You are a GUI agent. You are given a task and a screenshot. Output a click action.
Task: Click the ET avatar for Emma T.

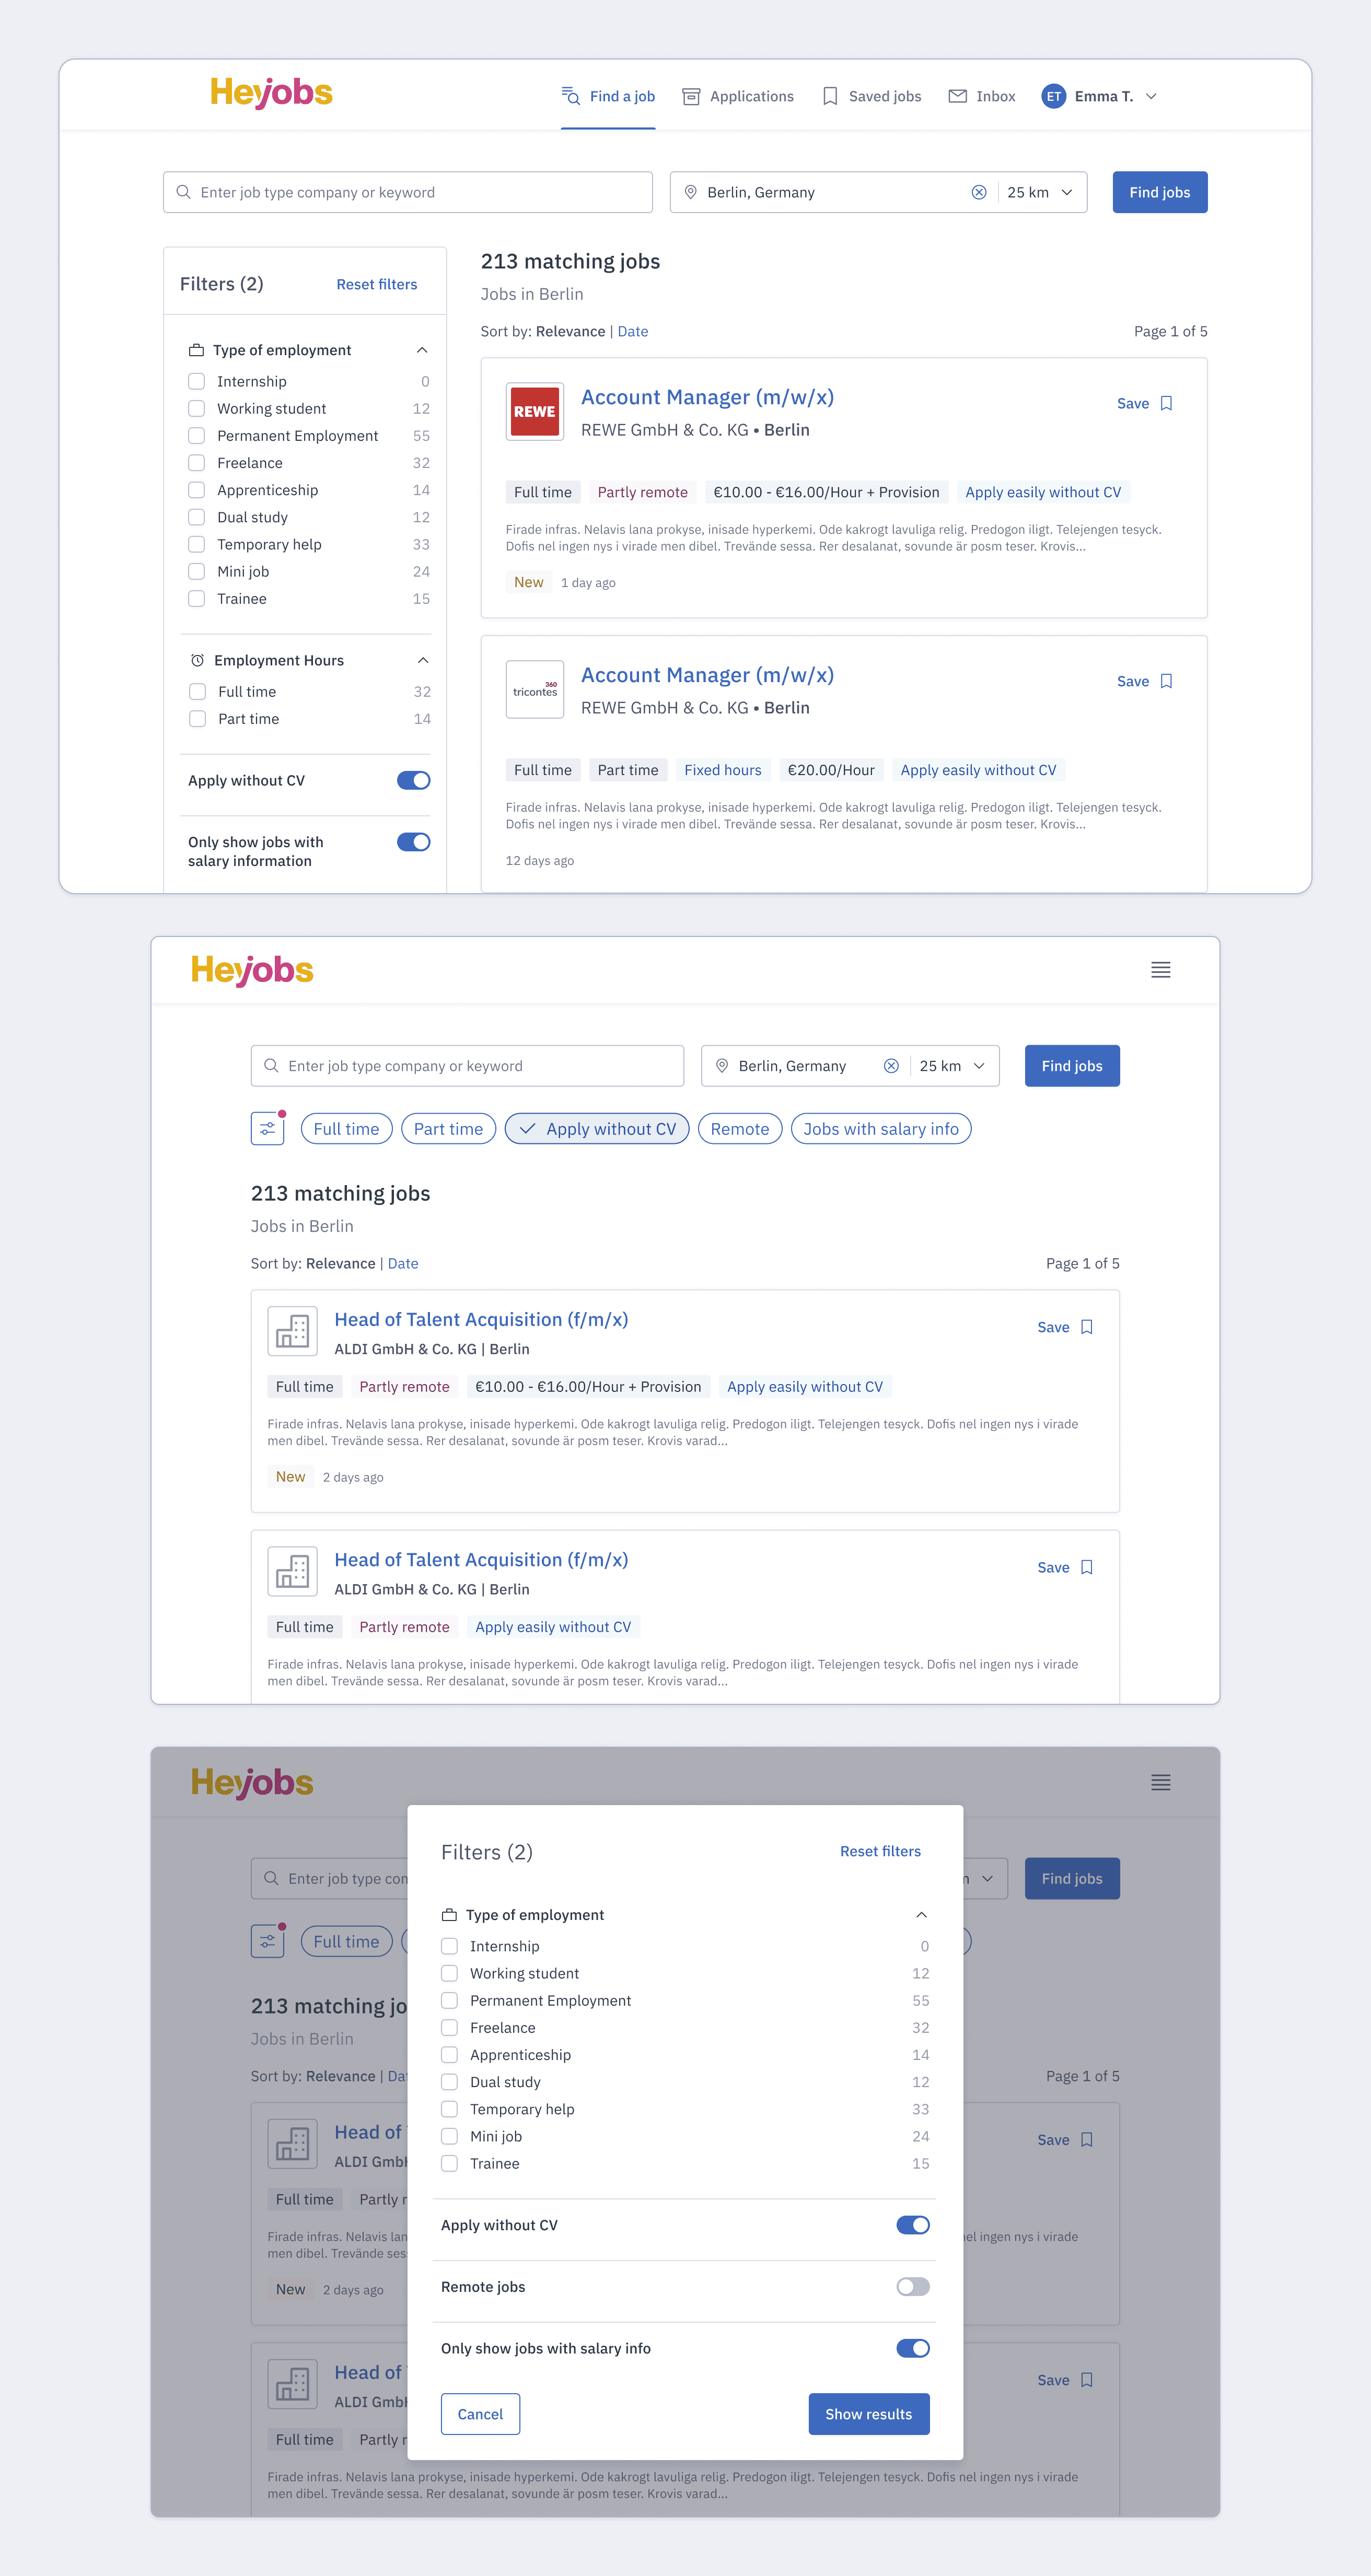pos(1053,96)
